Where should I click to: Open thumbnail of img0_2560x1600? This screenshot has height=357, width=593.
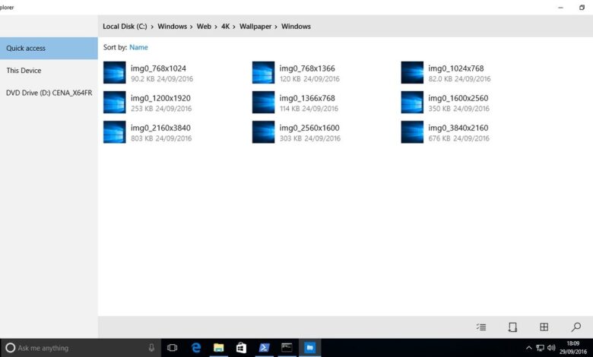click(x=263, y=132)
